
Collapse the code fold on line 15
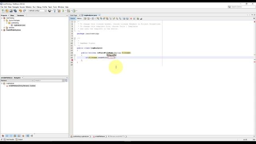pos(75,55)
